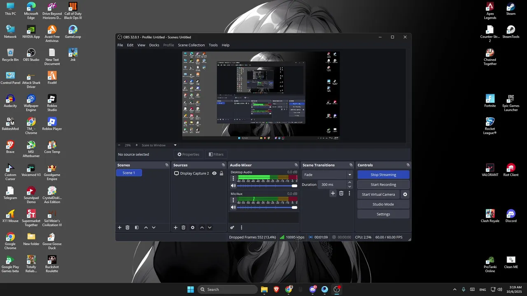Move scene up with arrow icon
This screenshot has width=527, height=296.
point(146,227)
